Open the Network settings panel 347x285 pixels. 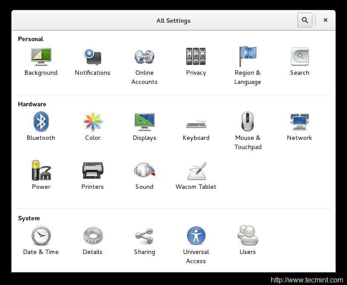click(x=299, y=122)
